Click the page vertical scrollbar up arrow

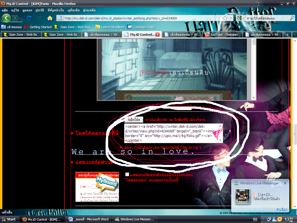tap(295, 41)
